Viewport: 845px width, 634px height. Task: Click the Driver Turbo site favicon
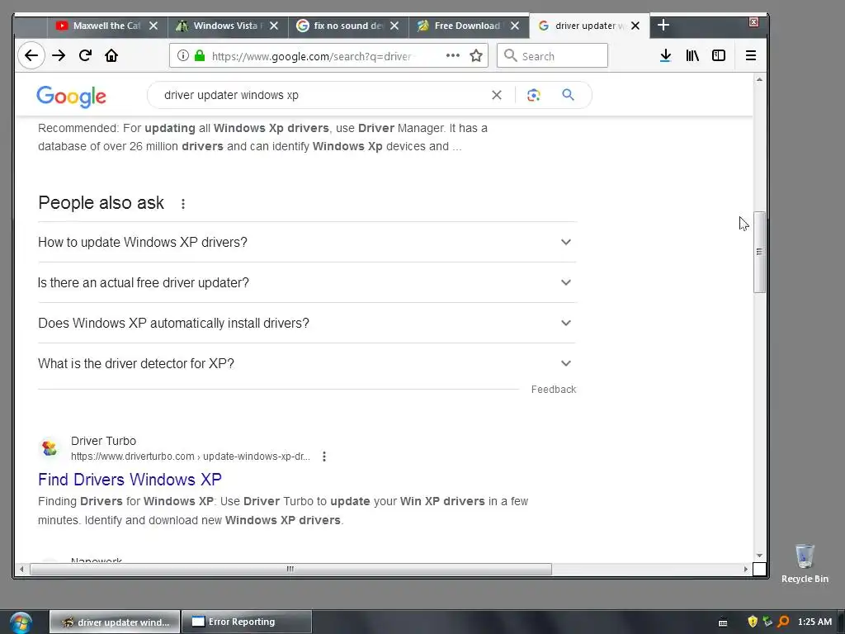pyautogui.click(x=50, y=448)
